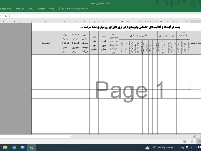Screen dimensions: 201x151
Task: Select column X header
Action: 3,21
